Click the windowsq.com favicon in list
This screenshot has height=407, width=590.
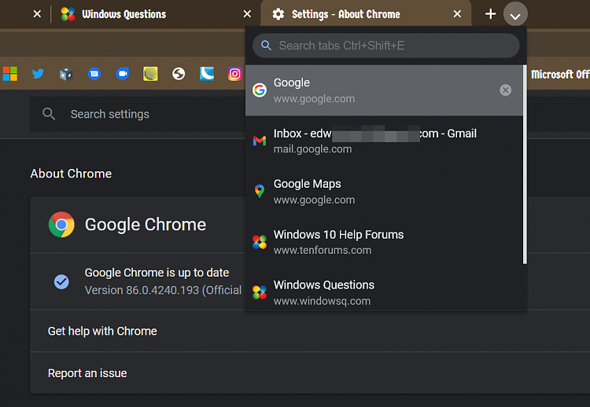click(x=260, y=292)
